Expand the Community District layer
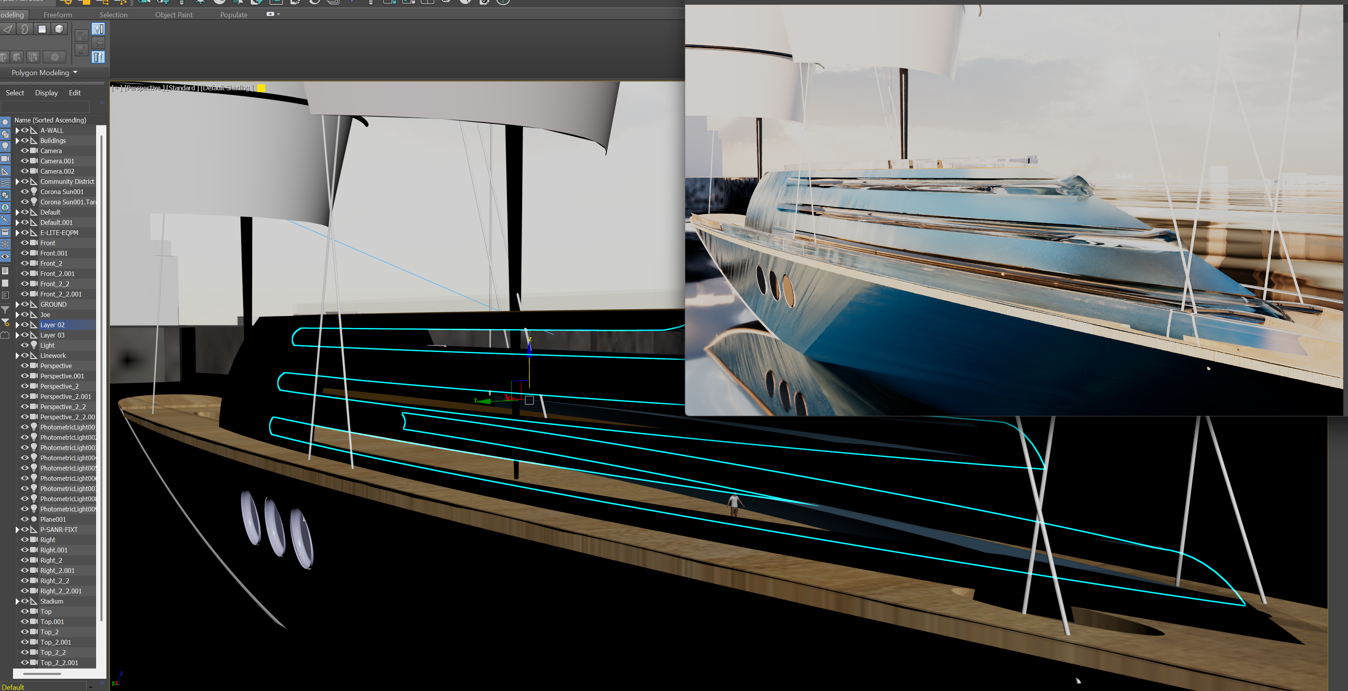 tap(17, 182)
